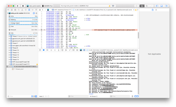Image resolution: width=176 pixels, height=107 pixels.
Task: Click the Stop button in the toolbar
Action: (x=23, y=6)
